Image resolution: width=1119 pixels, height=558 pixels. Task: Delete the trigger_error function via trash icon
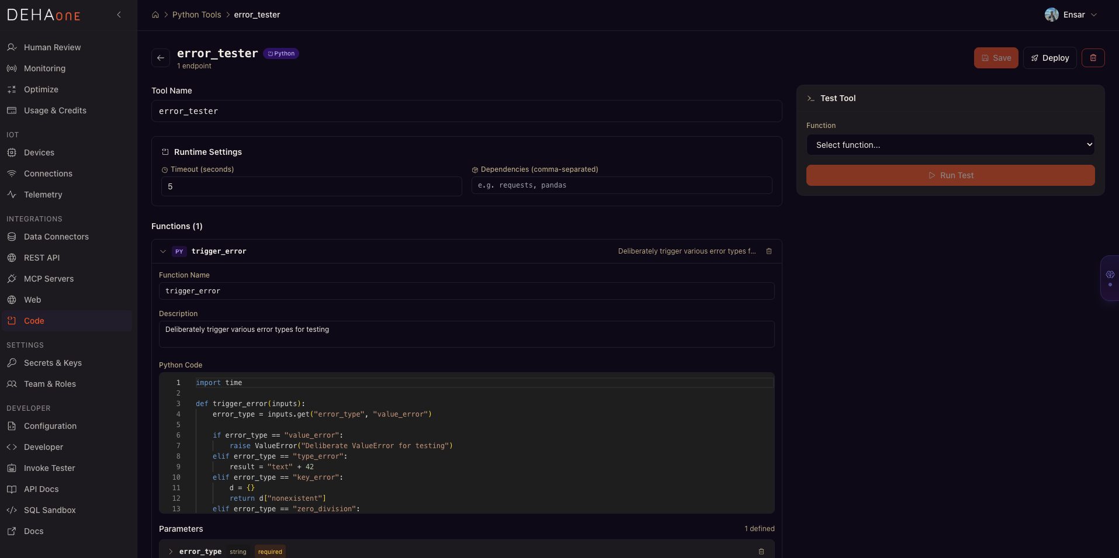(x=769, y=251)
